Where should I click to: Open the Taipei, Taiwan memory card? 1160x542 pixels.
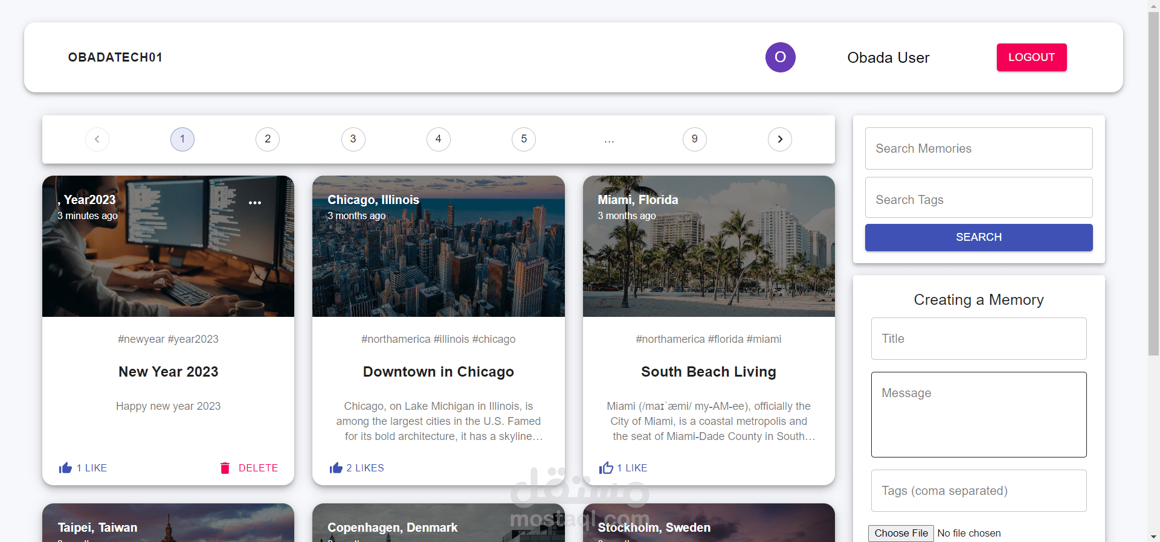[168, 523]
